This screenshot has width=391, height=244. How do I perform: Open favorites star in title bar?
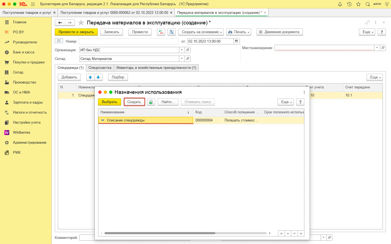[x=358, y=4]
